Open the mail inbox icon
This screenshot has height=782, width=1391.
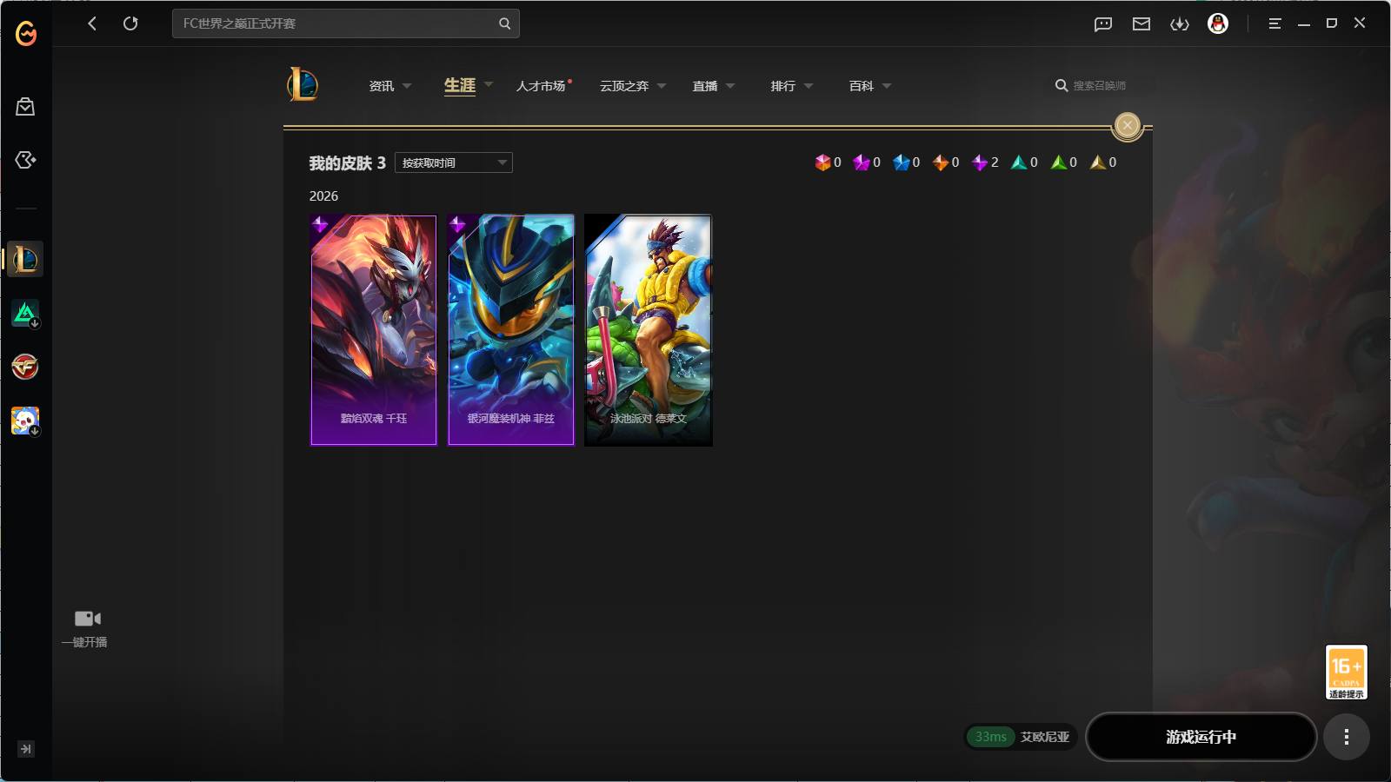coord(1141,23)
